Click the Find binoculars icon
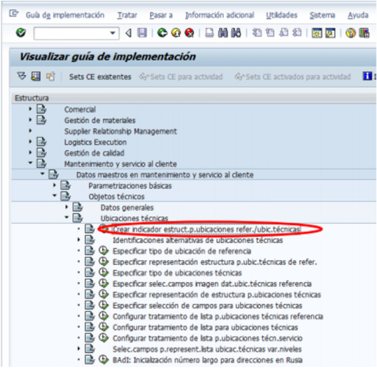 click(x=223, y=33)
